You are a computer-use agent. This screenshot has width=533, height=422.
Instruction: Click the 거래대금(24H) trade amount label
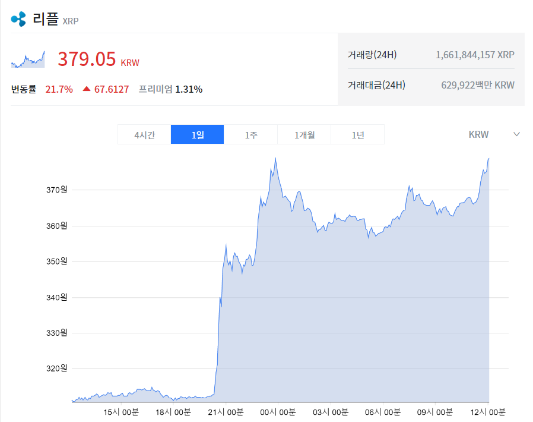(x=376, y=85)
